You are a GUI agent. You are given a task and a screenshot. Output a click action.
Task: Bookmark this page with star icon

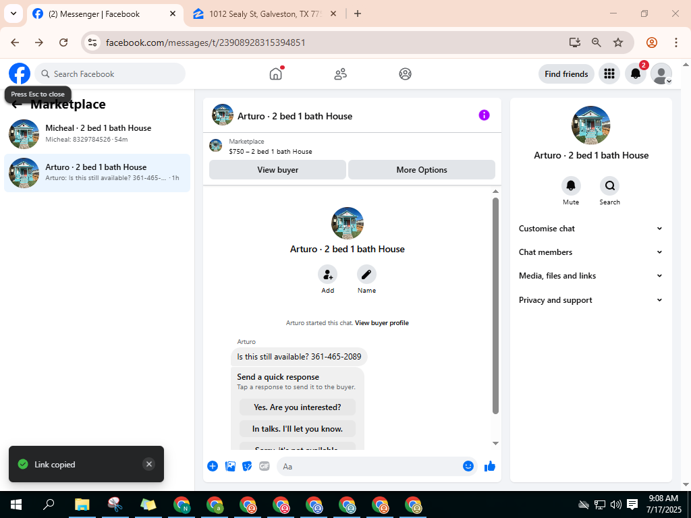point(618,42)
